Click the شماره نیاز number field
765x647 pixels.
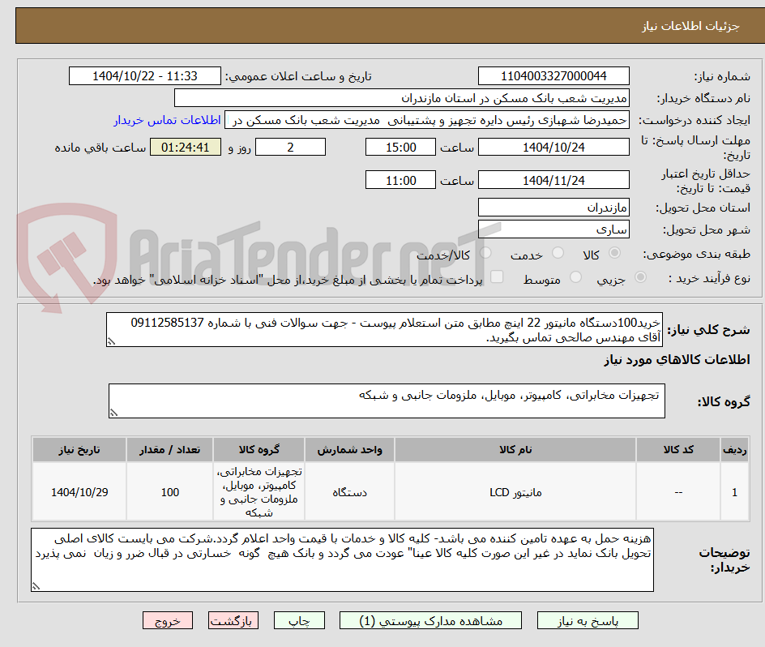553,73
